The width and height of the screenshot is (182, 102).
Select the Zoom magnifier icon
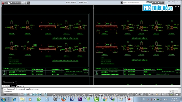pos(139,94)
